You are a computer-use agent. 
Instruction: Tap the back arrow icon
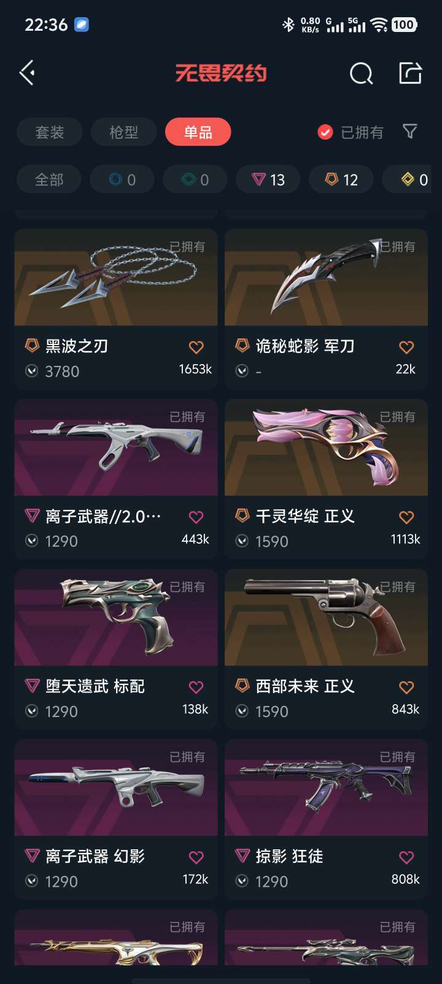pyautogui.click(x=26, y=73)
